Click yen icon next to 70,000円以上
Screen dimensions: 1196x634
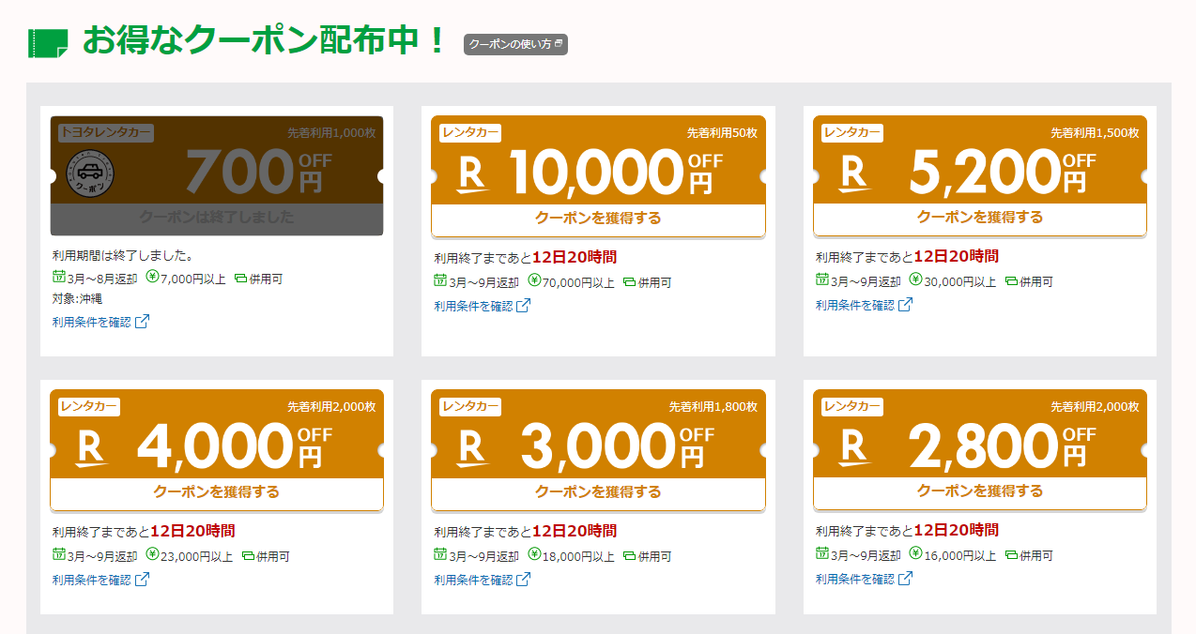[x=534, y=280]
